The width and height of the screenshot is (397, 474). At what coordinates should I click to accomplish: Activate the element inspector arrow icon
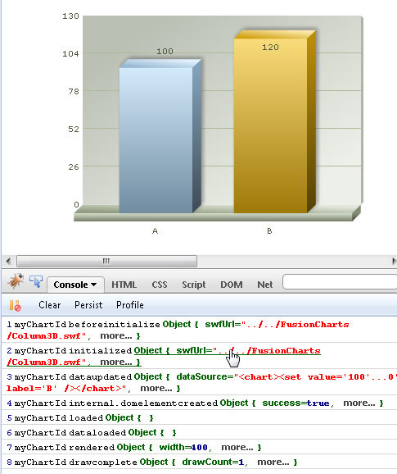(x=36, y=281)
